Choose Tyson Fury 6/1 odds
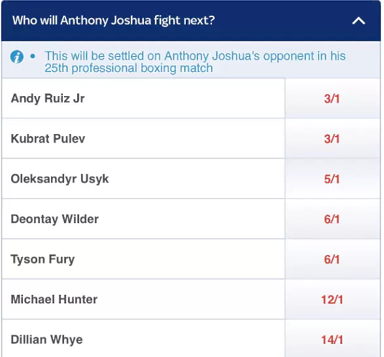This screenshot has height=357, width=384. coord(332,259)
